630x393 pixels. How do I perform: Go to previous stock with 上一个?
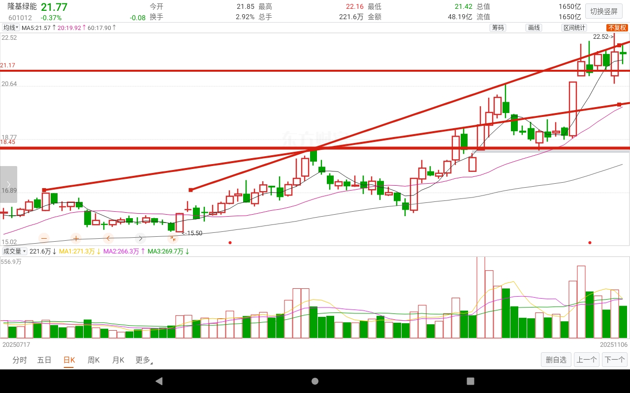587,360
